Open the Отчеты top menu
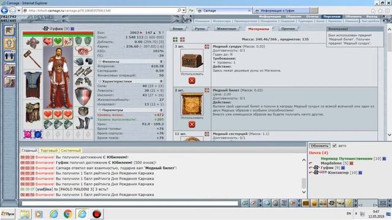Viewport: 392px width, 220px height. click(x=312, y=16)
